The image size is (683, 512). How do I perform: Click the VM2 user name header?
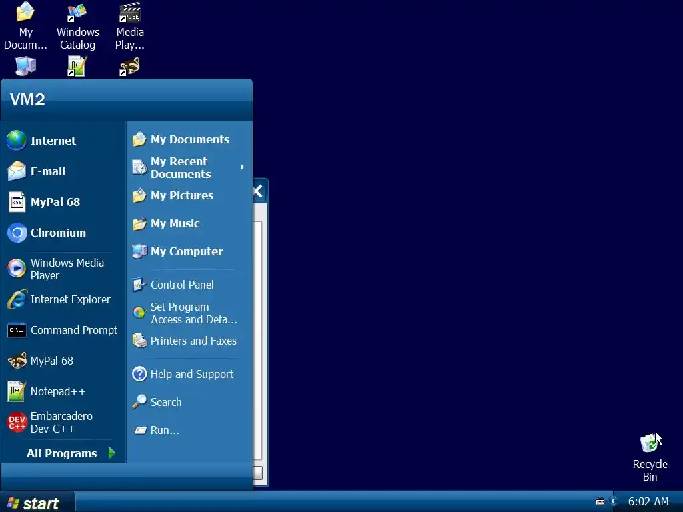coord(27,100)
